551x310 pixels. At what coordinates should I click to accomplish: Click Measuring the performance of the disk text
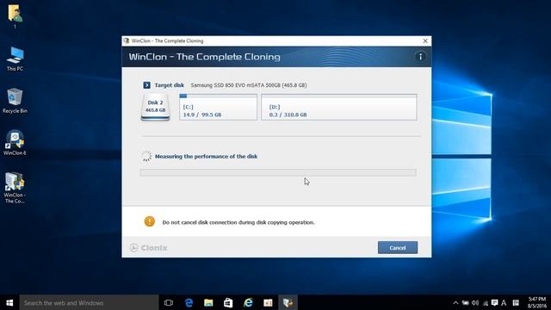pos(207,157)
